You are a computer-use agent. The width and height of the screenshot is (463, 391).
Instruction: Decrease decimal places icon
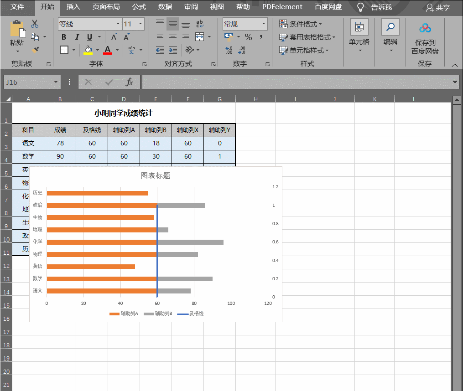[x=242, y=50]
